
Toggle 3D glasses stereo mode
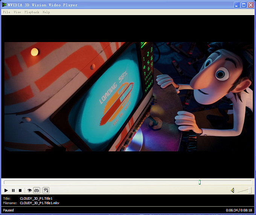coord(37,191)
